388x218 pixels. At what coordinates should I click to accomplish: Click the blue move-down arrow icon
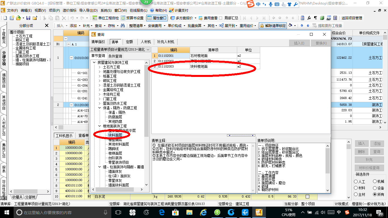[x=308, y=26]
